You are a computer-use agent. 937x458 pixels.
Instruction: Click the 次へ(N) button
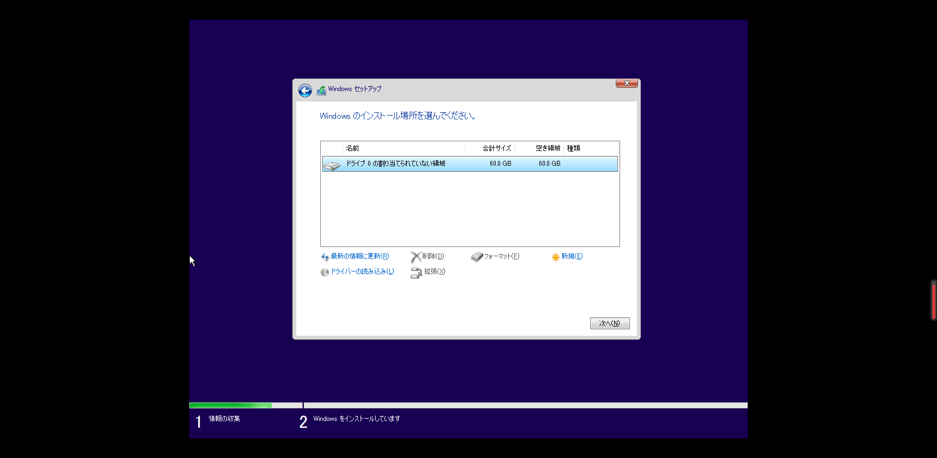[610, 323]
